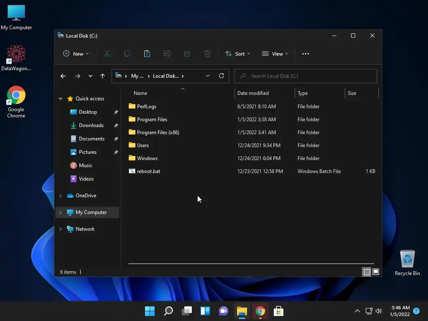Image resolution: width=428 pixels, height=321 pixels.
Task: Expand the Network tree node
Action: (x=60, y=229)
